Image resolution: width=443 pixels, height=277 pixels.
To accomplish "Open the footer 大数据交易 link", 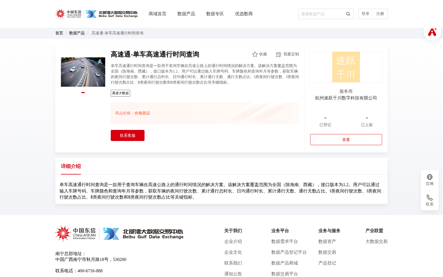I will click(x=377, y=242).
